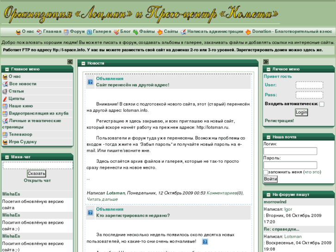
Task: Click the blue icon of 'Сайт перенесён' announcement
Action: [90, 82]
